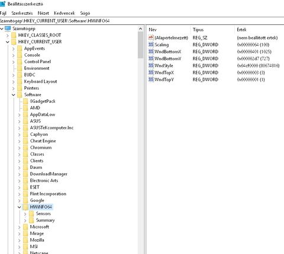Click the ASUS folder icon
The height and width of the screenshot is (254, 284).
tap(25, 121)
